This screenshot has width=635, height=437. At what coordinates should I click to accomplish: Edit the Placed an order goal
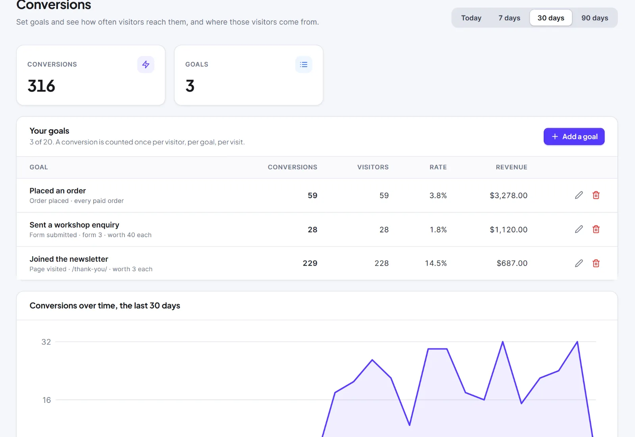tap(579, 195)
